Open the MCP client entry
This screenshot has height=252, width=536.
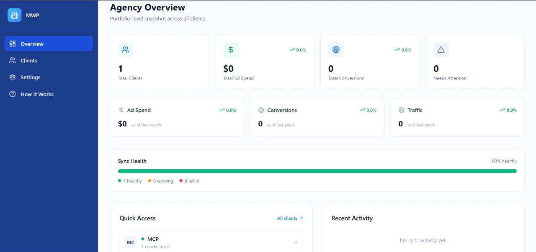pos(211,242)
